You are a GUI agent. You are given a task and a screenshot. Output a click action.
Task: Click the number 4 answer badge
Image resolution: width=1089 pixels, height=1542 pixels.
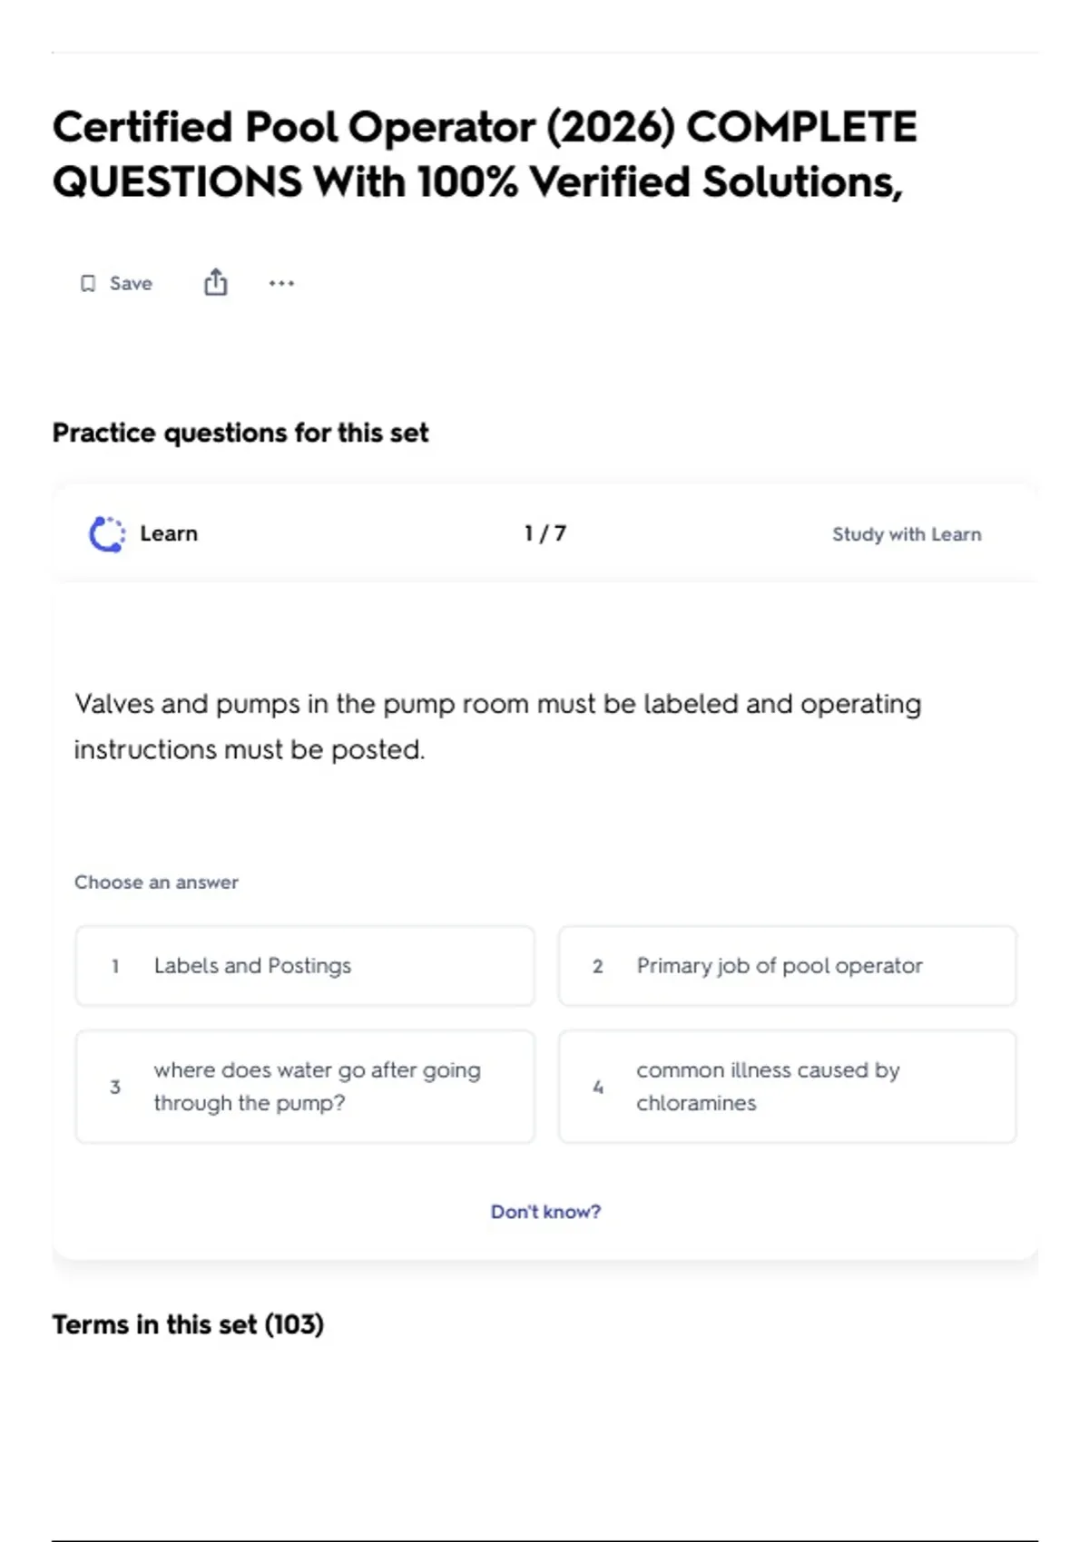click(598, 1087)
